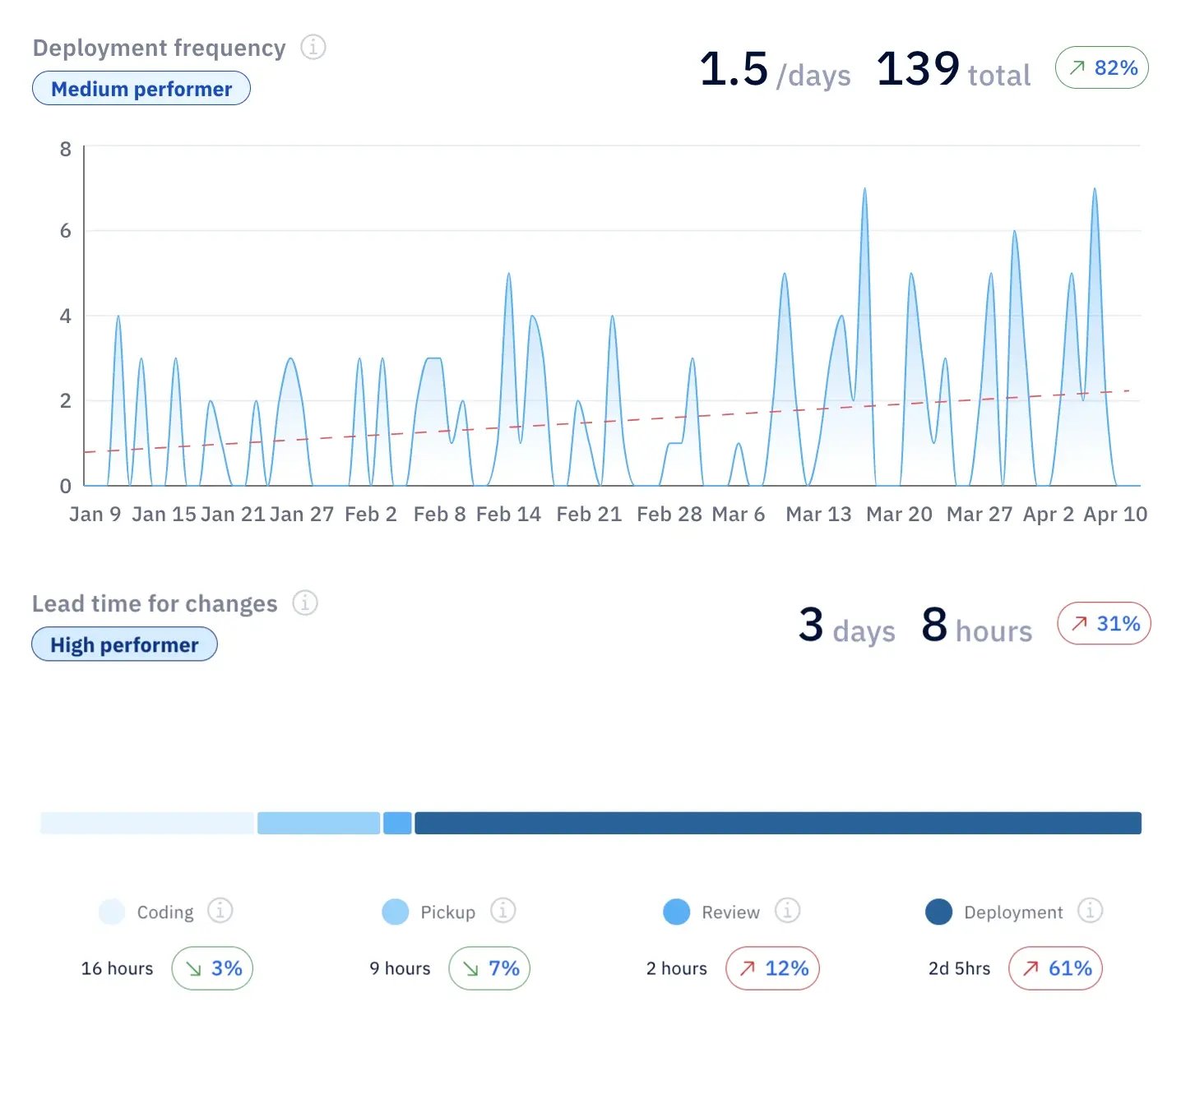The image size is (1181, 1113).
Task: Toggle the Review legend indicator
Action: click(675, 912)
